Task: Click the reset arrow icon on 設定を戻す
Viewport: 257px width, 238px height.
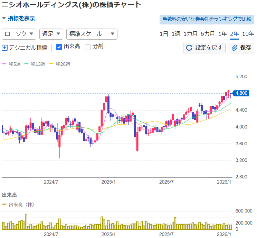Action: [189, 48]
